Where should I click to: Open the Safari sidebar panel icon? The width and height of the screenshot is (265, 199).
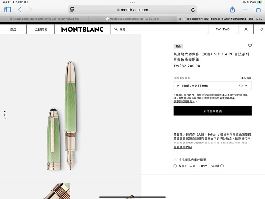coord(7,10)
